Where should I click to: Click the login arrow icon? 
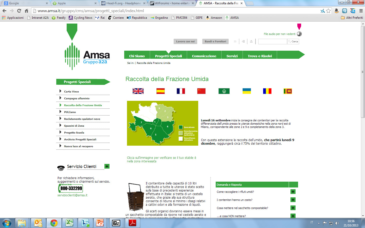[243, 42]
